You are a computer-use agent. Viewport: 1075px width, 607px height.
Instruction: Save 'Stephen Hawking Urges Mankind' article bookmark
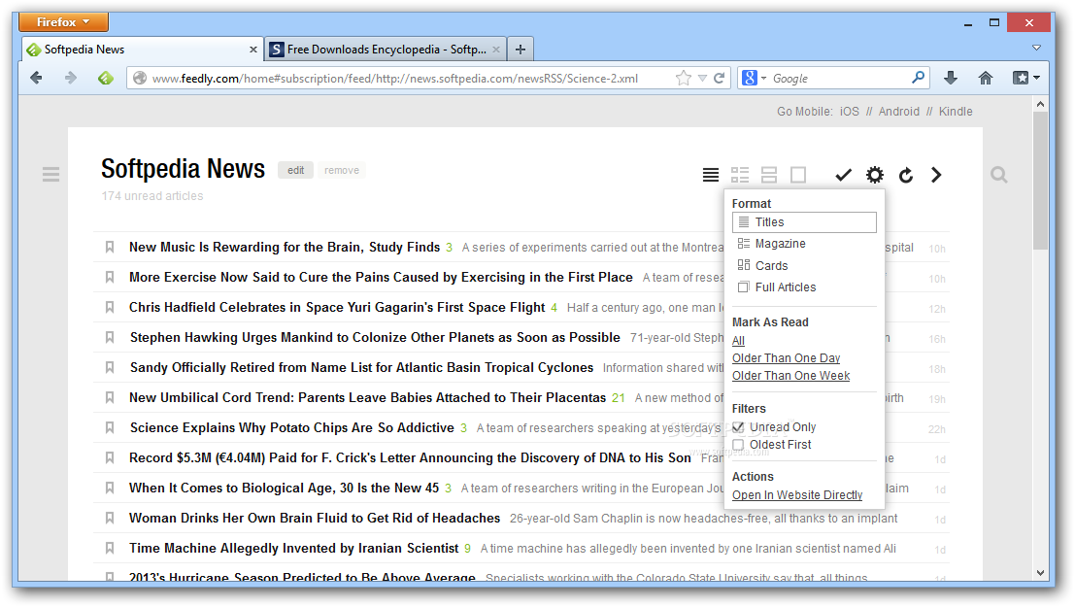pos(110,337)
